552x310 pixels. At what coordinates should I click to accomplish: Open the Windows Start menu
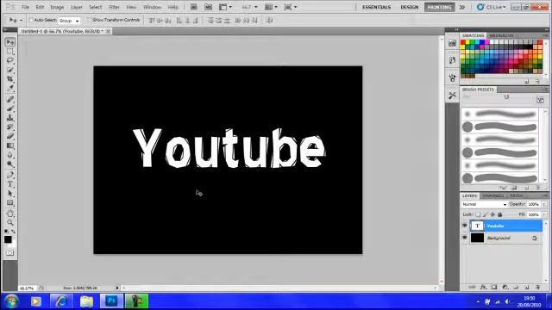[11, 301]
